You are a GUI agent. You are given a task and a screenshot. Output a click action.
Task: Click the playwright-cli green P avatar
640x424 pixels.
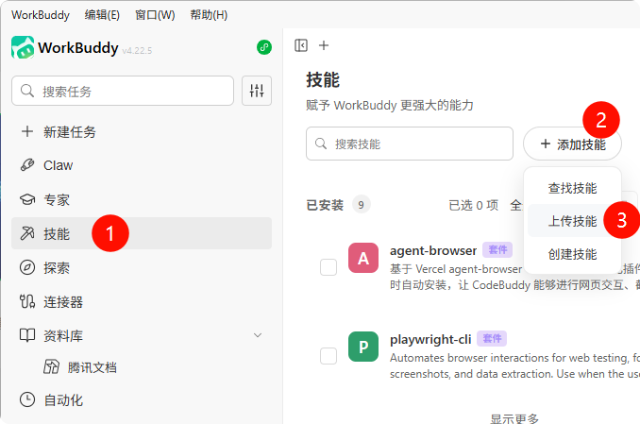pos(363,347)
